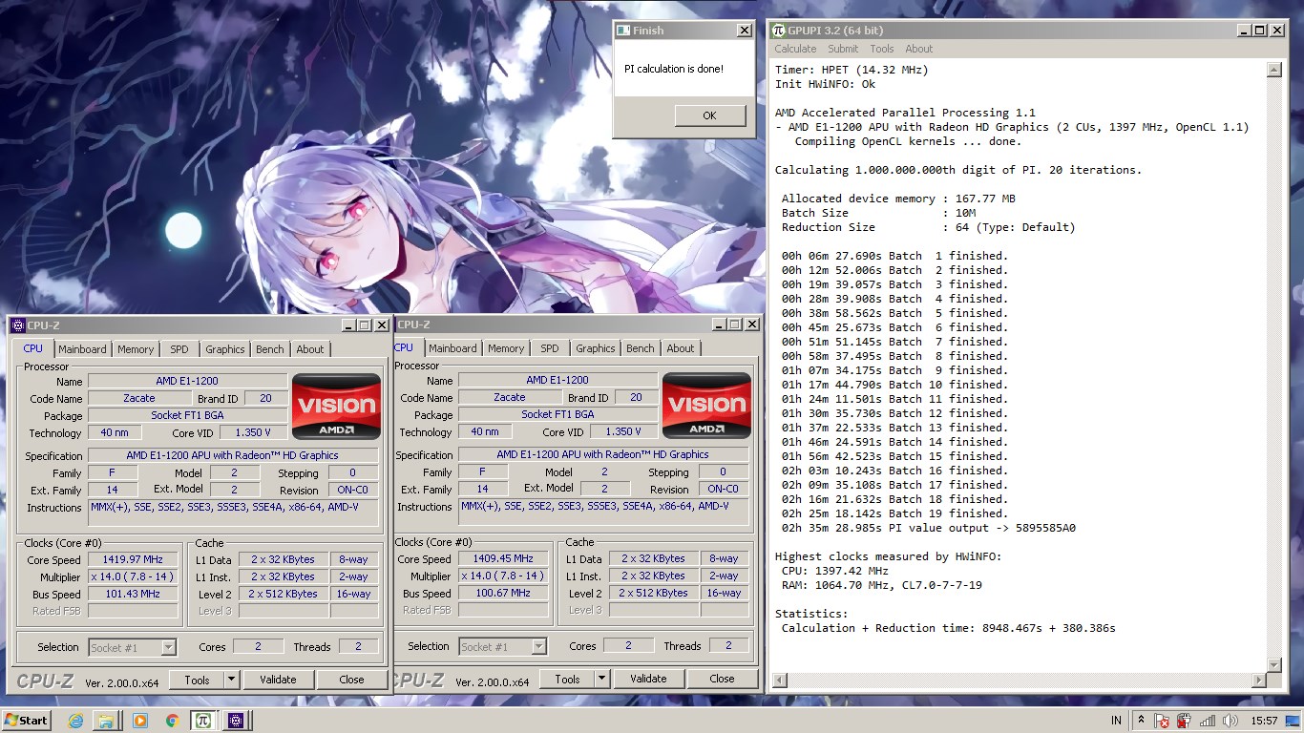The height and width of the screenshot is (733, 1304).
Task: Show hidden icons in the system tray
Action: (1141, 721)
